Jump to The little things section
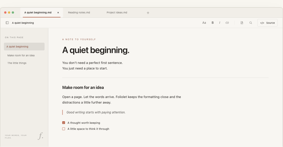The image size is (283, 147). pos(17,63)
